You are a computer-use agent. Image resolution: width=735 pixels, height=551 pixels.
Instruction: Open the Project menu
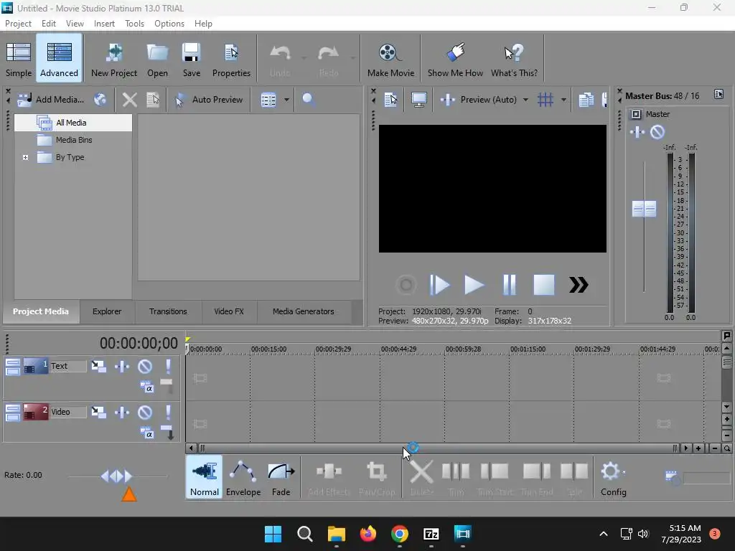(x=18, y=24)
